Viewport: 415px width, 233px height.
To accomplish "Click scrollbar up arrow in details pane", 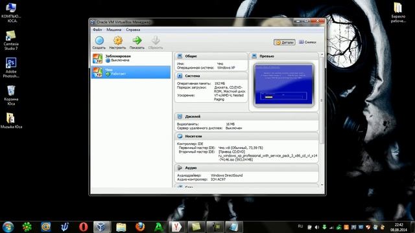I will click(322, 54).
